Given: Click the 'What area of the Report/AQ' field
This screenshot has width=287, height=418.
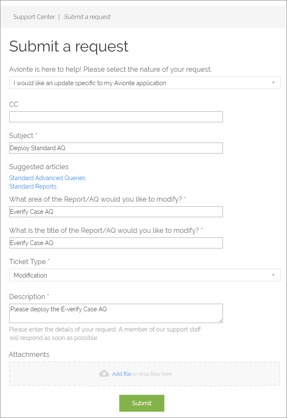Looking at the screenshot, I should coord(116,212).
